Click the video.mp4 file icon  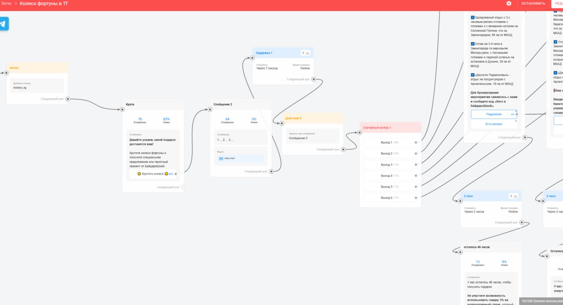point(221,158)
